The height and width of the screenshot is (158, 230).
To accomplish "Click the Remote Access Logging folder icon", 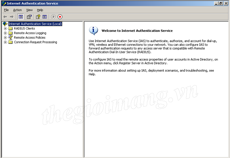I will [11, 33].
